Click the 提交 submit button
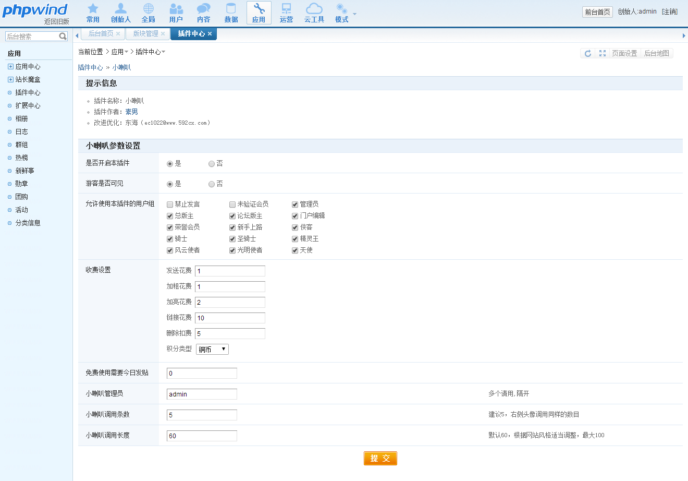 (x=380, y=458)
